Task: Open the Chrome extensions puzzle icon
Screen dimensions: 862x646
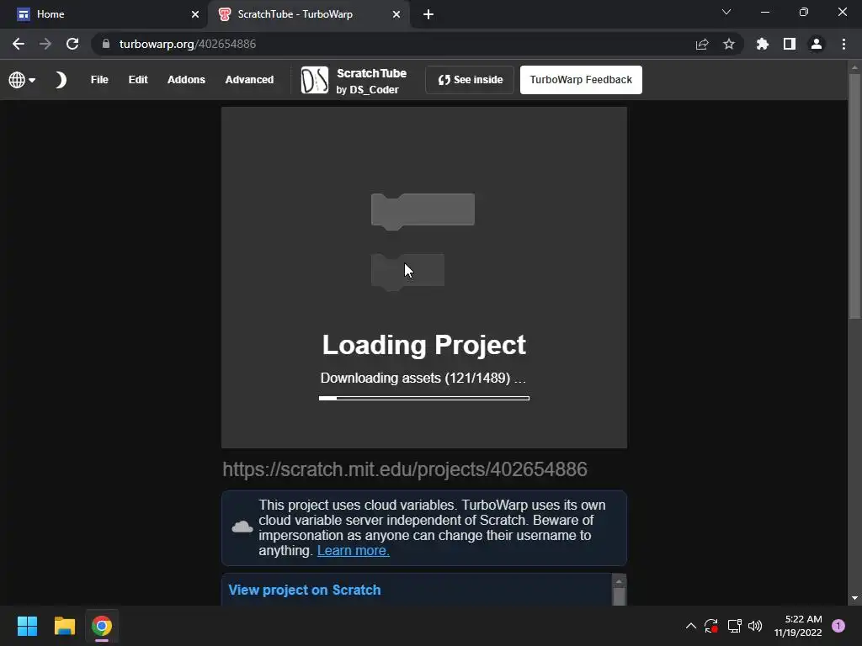Action: [x=763, y=44]
